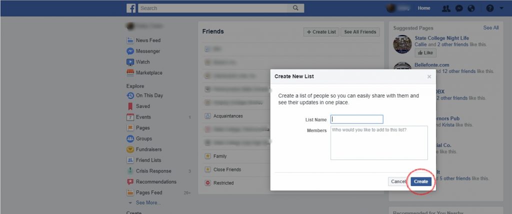Open Marketplace from the sidebar

click(149, 72)
